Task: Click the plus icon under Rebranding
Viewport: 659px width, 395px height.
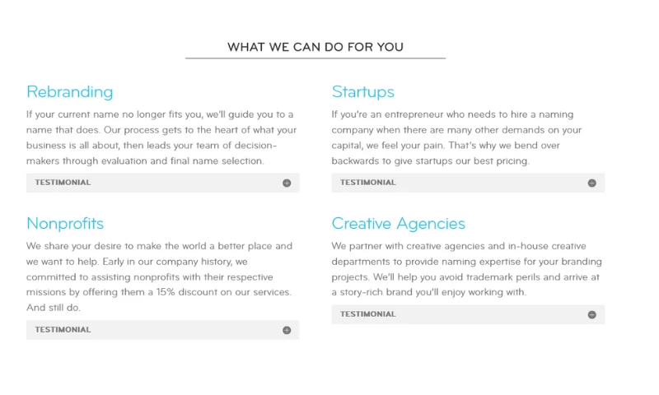Action: 287,183
